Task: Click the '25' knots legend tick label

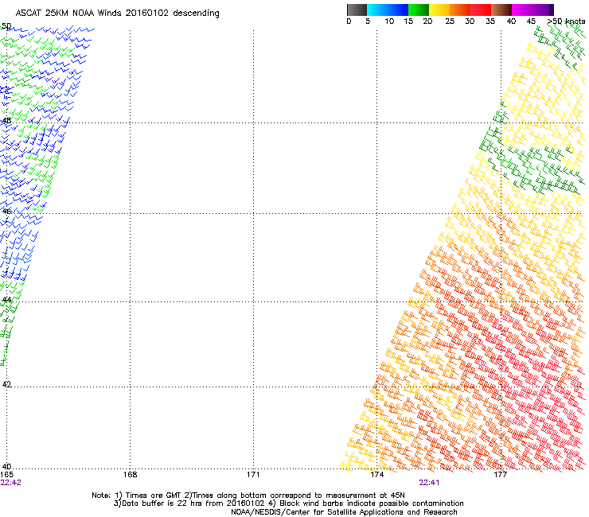Action: click(450, 21)
